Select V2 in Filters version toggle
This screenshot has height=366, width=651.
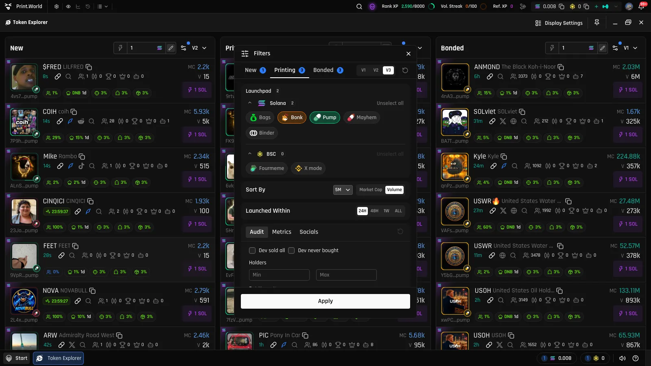[376, 70]
